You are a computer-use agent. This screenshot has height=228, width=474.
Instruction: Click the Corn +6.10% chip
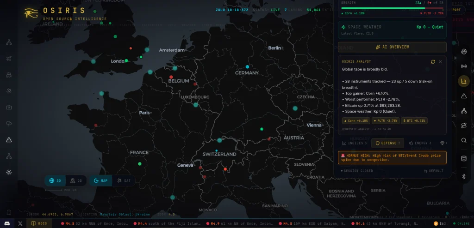click(x=356, y=120)
